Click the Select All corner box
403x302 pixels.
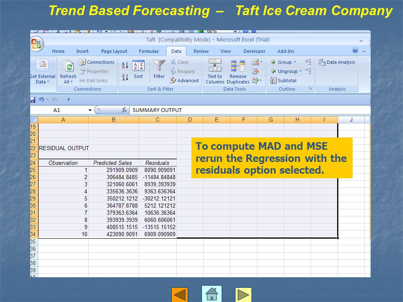coord(34,120)
